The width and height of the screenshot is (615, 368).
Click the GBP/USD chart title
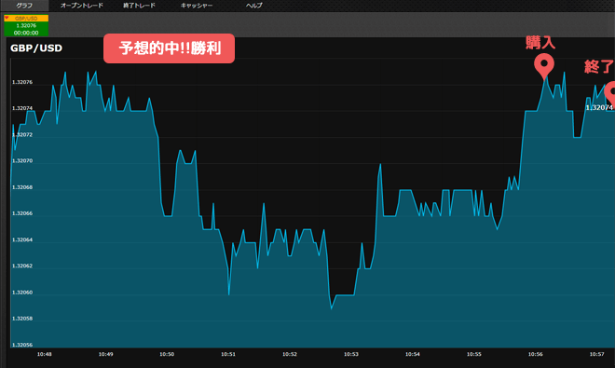click(36, 48)
